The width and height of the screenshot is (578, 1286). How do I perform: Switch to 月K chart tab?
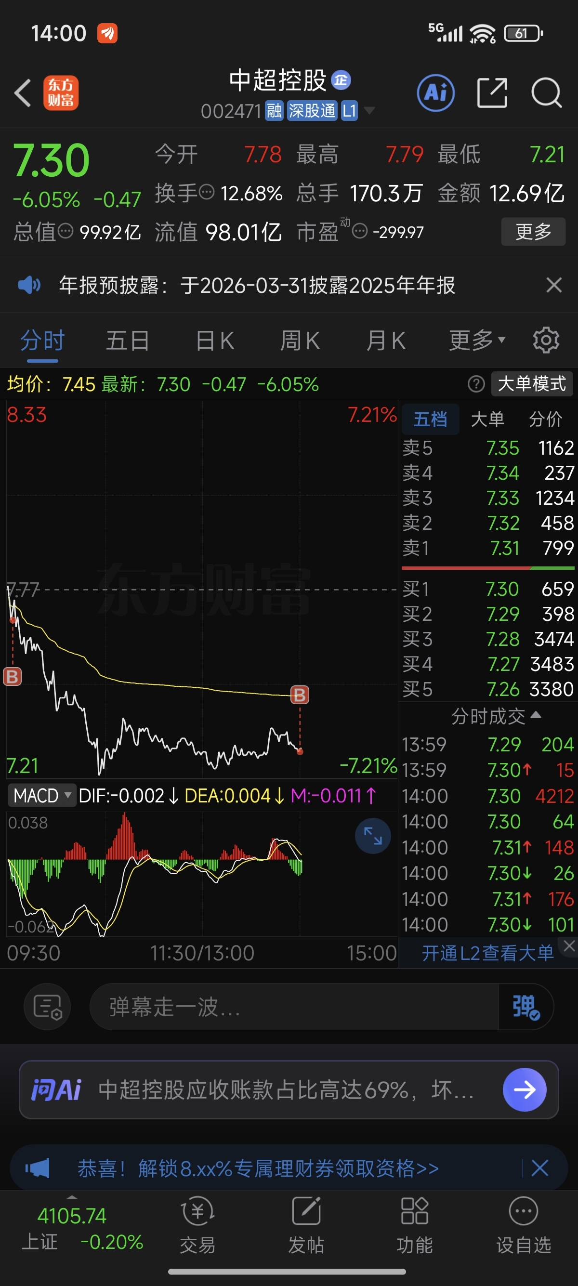click(386, 341)
